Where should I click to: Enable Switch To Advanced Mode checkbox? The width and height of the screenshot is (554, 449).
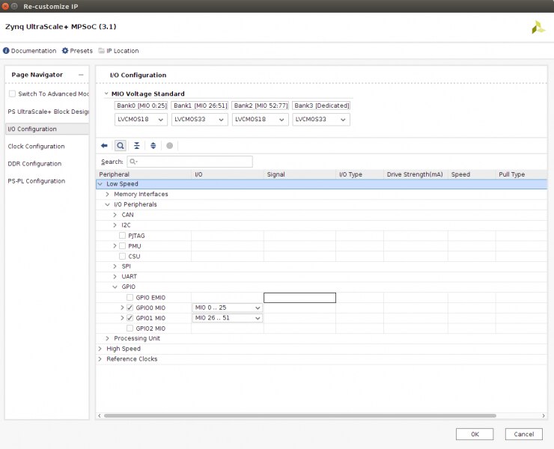point(13,94)
